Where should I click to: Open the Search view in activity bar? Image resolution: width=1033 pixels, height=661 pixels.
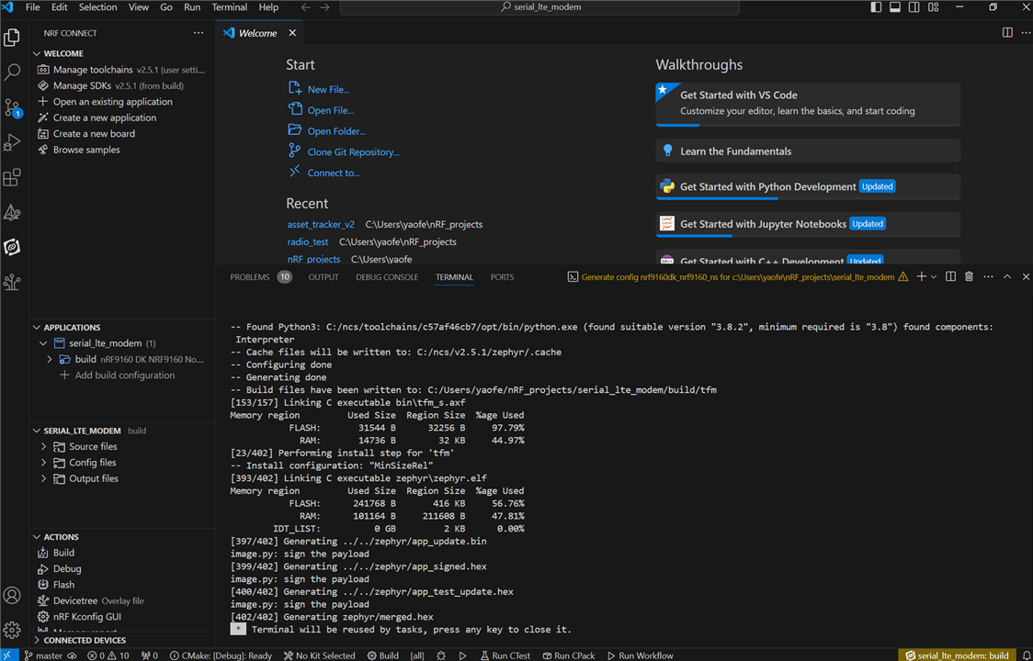click(12, 72)
